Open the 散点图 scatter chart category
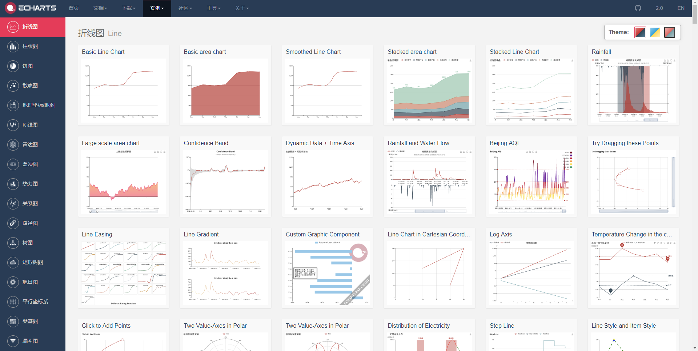This screenshot has width=698, height=351. 33,86
